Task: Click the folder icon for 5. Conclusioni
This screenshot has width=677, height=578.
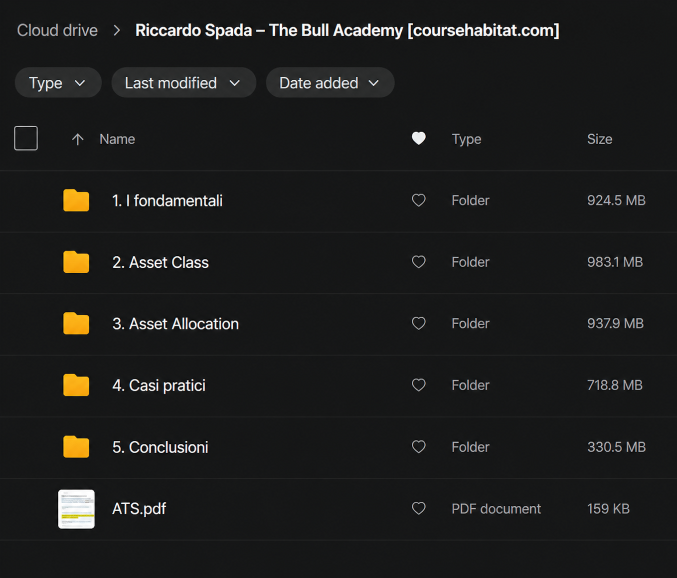Action: click(x=76, y=447)
